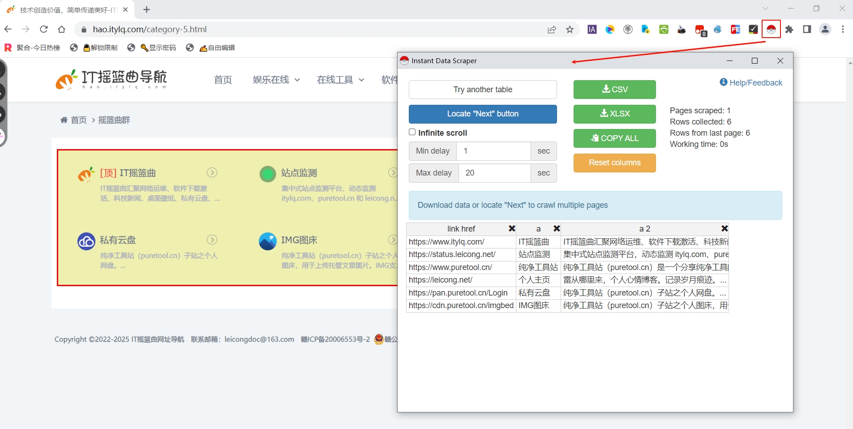This screenshot has width=853, height=429.
Task: Open the browser three-dot menu
Action: [843, 29]
